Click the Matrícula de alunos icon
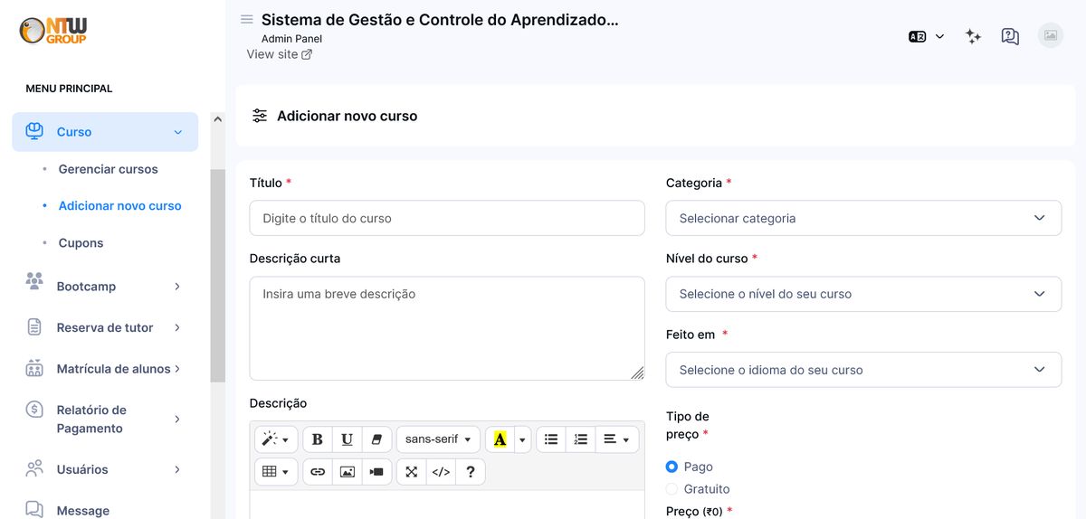The image size is (1086, 519). [x=34, y=368]
